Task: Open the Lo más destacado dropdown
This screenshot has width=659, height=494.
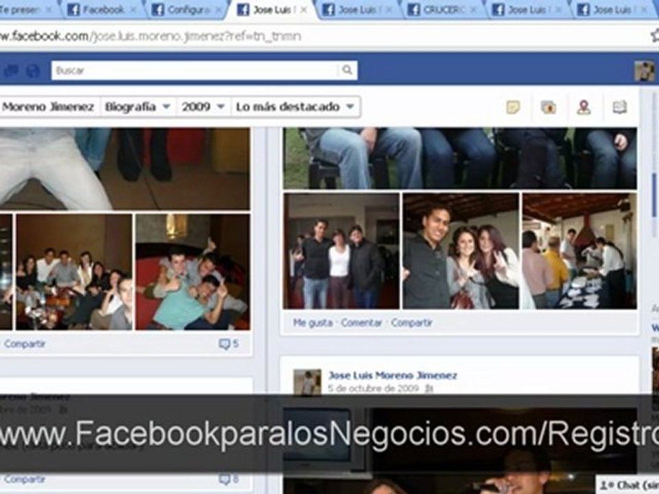Action: click(x=295, y=107)
